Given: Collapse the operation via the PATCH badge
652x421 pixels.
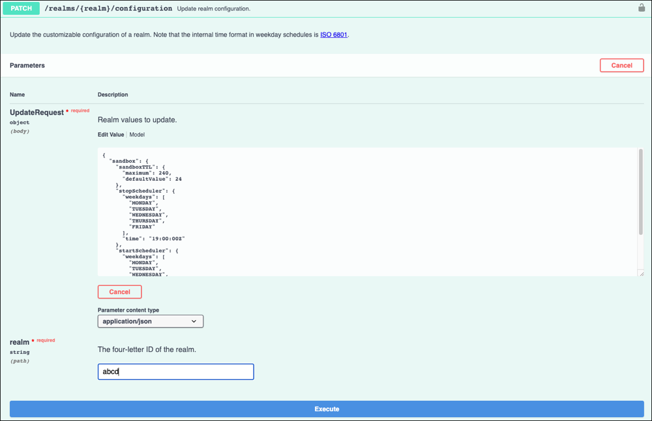Looking at the screenshot, I should [22, 8].
